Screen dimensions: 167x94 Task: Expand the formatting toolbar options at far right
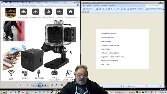click(x=163, y=9)
